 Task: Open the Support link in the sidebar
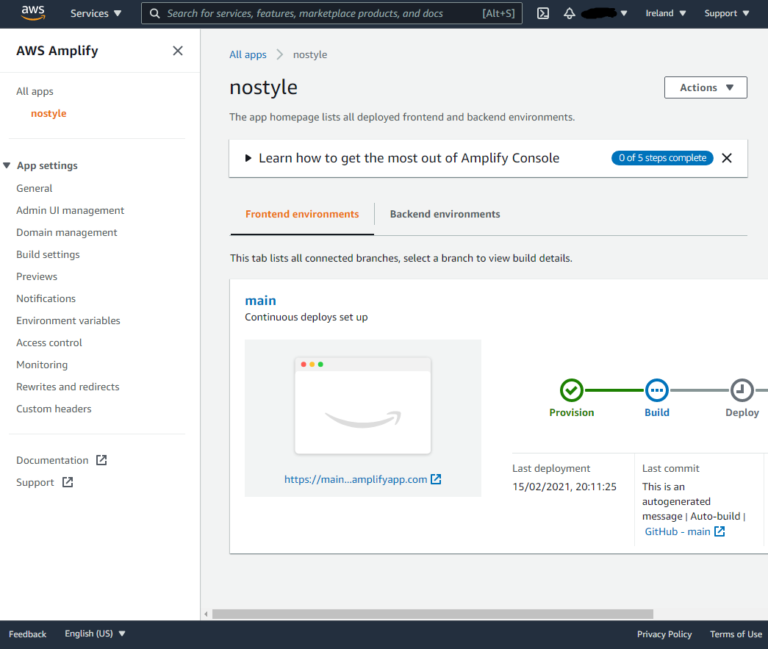point(35,482)
